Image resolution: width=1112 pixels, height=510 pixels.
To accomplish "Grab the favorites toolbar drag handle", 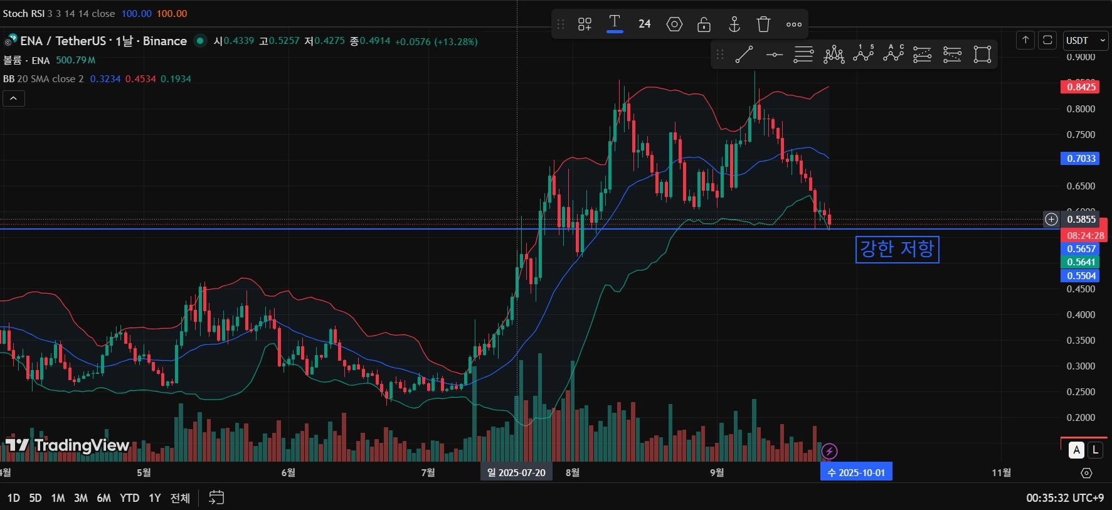I will pyautogui.click(x=720, y=55).
